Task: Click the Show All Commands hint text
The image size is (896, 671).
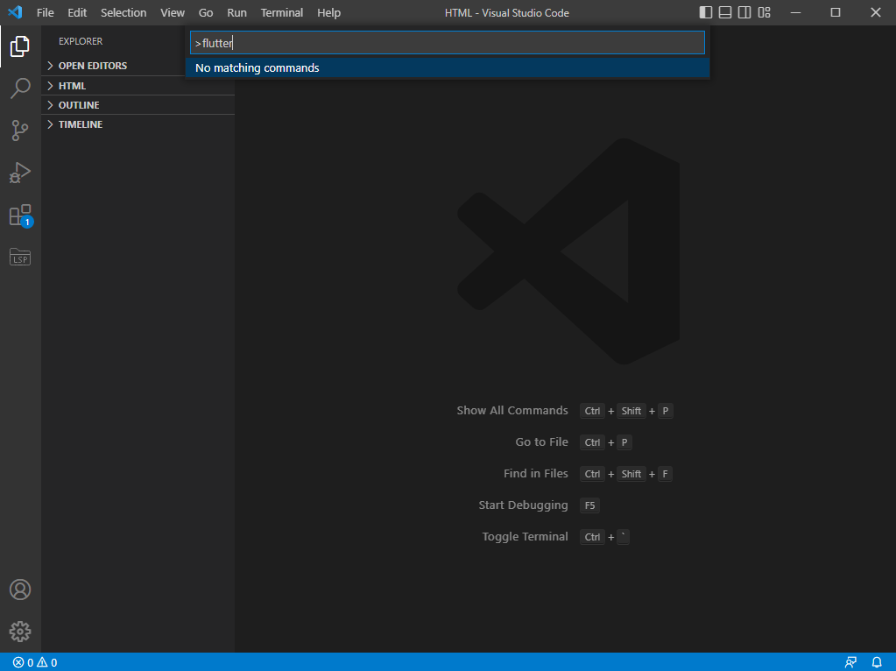Action: (512, 410)
